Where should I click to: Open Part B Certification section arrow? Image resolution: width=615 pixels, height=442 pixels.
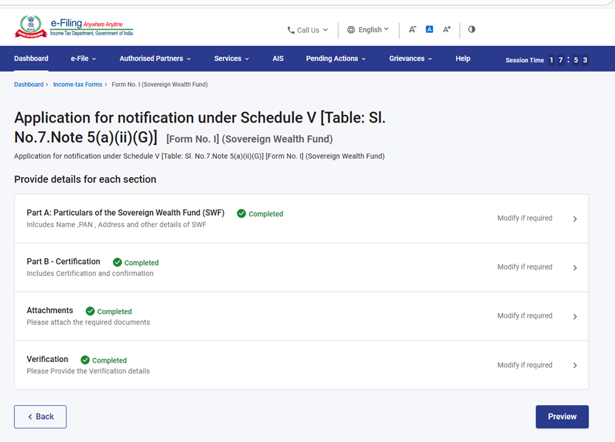[575, 268]
